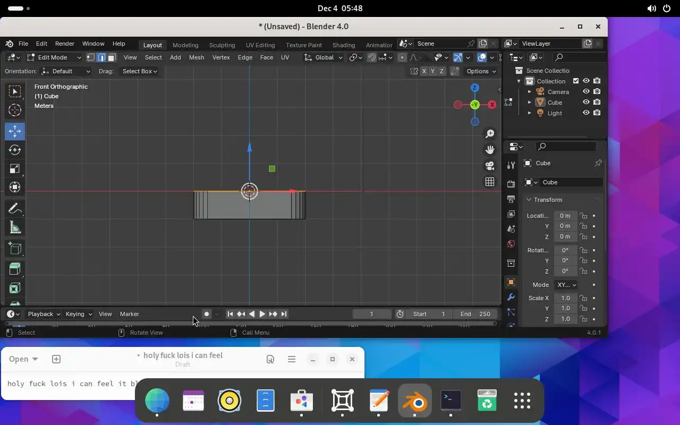Enable edge select mode
The image size is (680, 425).
pyautogui.click(x=101, y=57)
